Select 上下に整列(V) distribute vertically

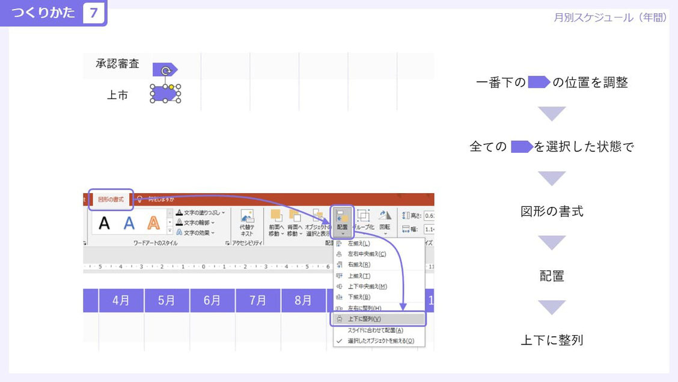tap(379, 319)
